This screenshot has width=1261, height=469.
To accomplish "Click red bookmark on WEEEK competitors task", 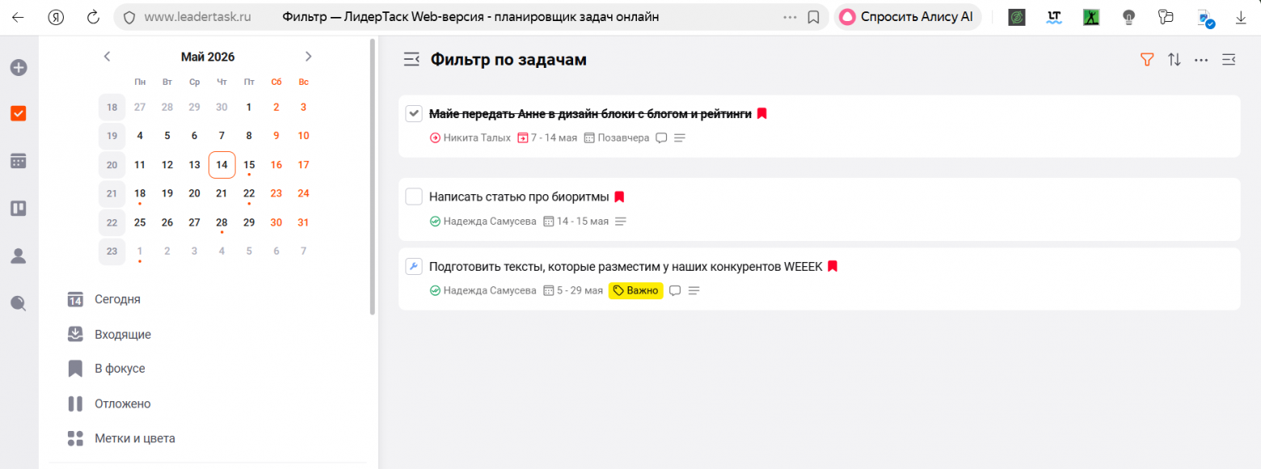I will 833,266.
